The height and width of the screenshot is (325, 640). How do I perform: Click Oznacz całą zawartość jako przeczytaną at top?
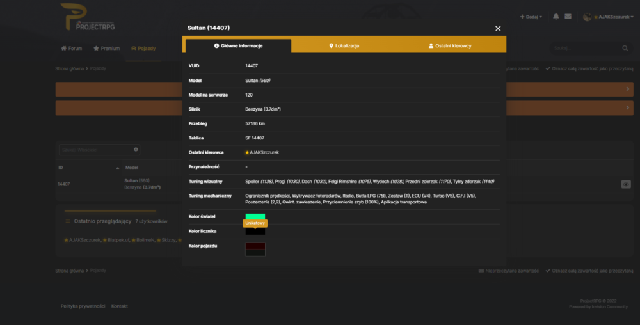(x=589, y=68)
